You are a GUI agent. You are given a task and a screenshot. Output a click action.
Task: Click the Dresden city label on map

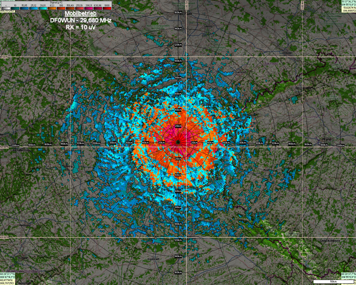[287, 53]
